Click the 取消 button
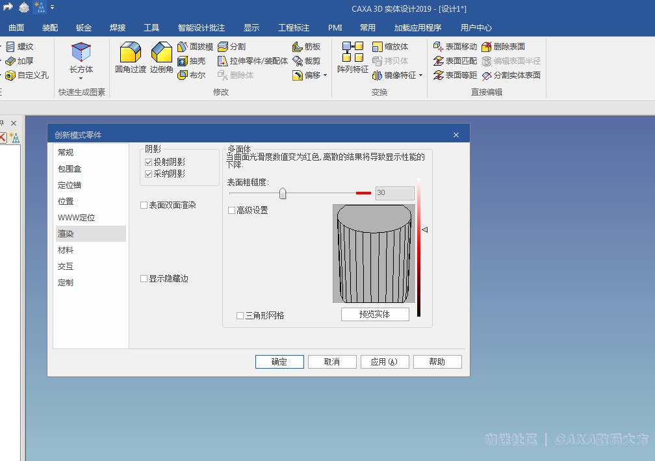 [x=332, y=362]
